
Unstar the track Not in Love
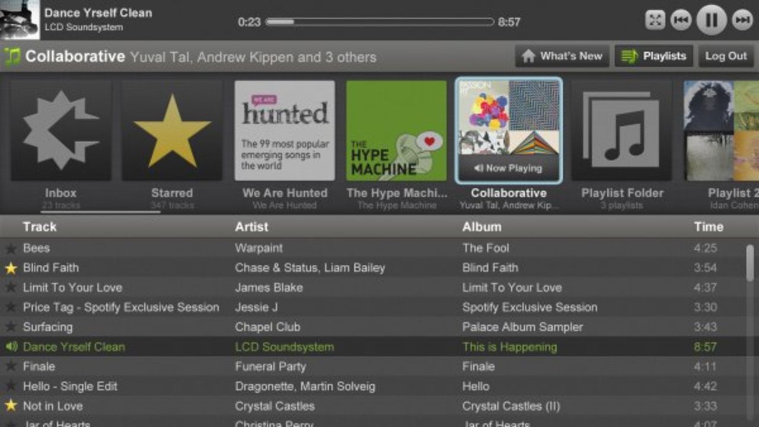10,406
